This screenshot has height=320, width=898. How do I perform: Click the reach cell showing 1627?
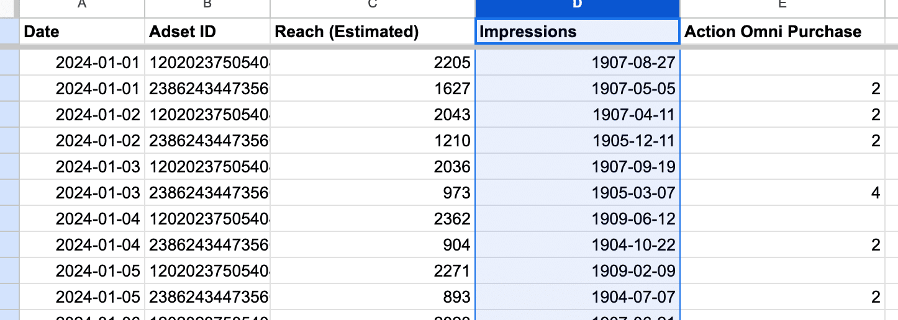373,89
